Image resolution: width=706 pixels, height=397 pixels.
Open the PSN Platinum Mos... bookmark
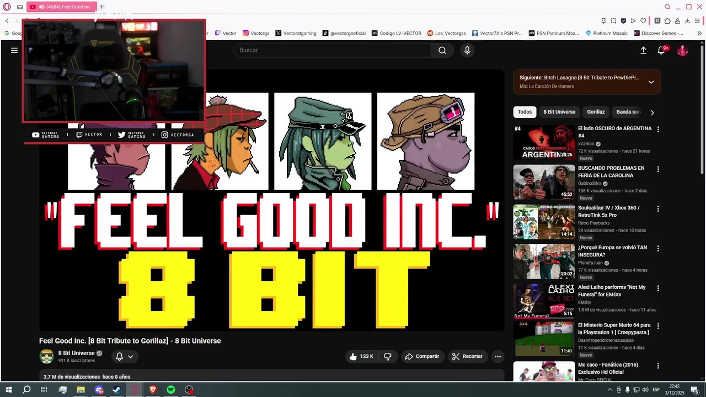coord(554,33)
